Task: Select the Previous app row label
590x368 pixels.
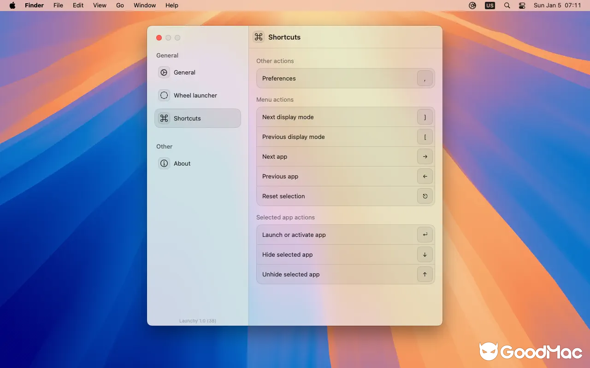Action: tap(280, 176)
